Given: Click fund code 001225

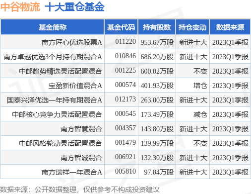Looking at the screenshot, I should pyautogui.click(x=125, y=70).
